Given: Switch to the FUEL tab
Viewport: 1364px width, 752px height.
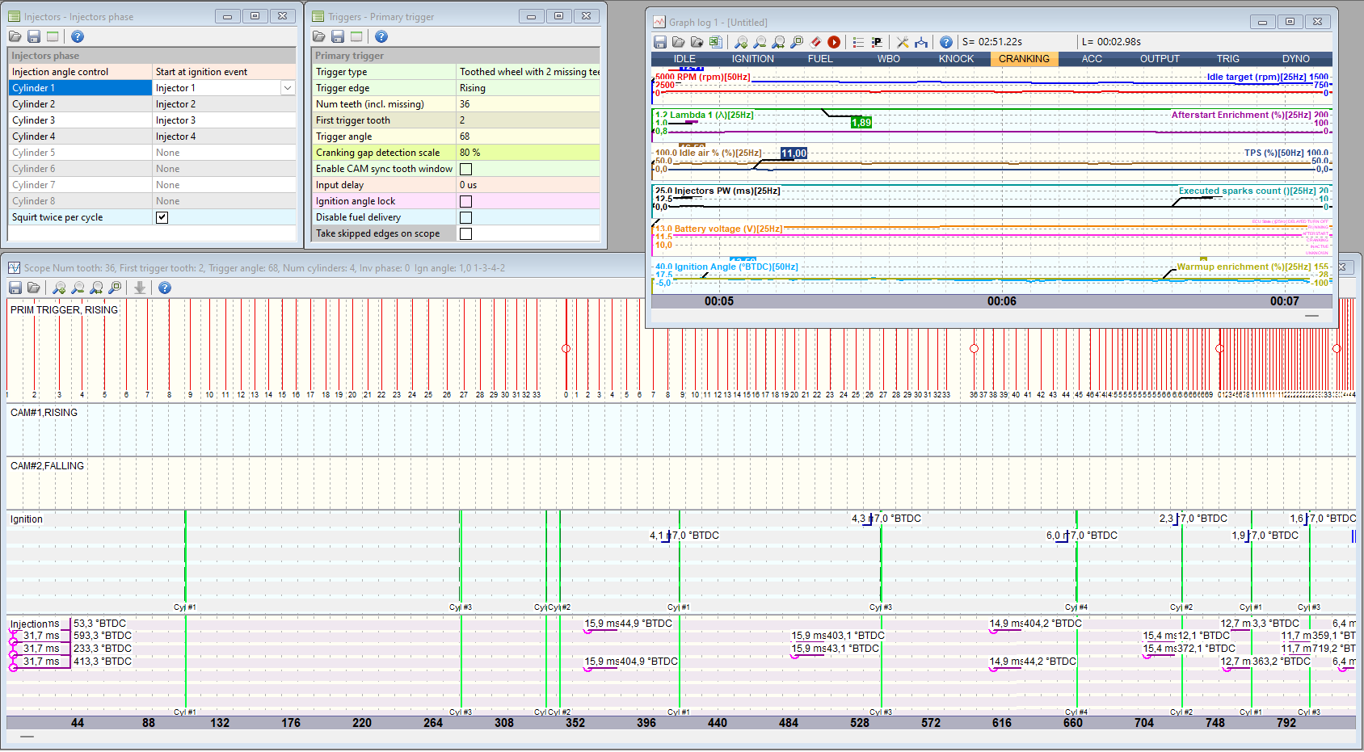Looking at the screenshot, I should click(820, 59).
